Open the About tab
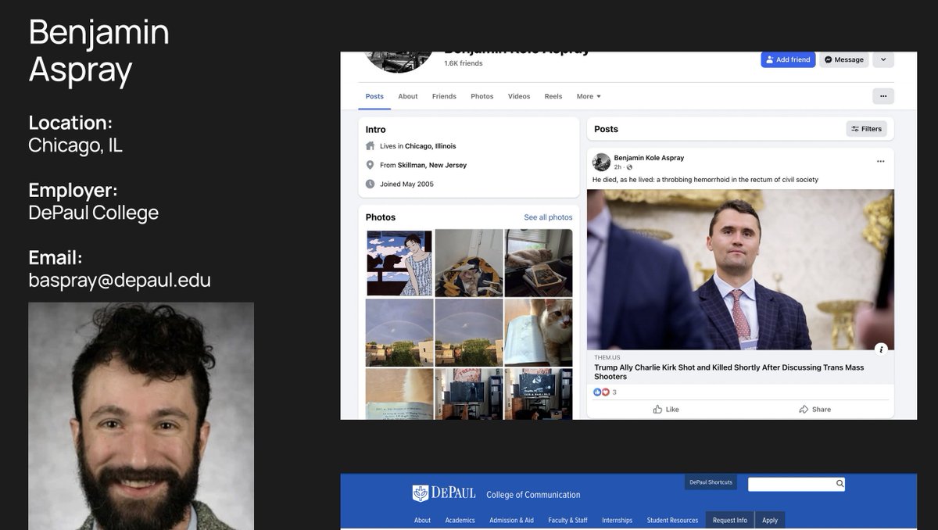The width and height of the screenshot is (938, 530). coord(408,96)
